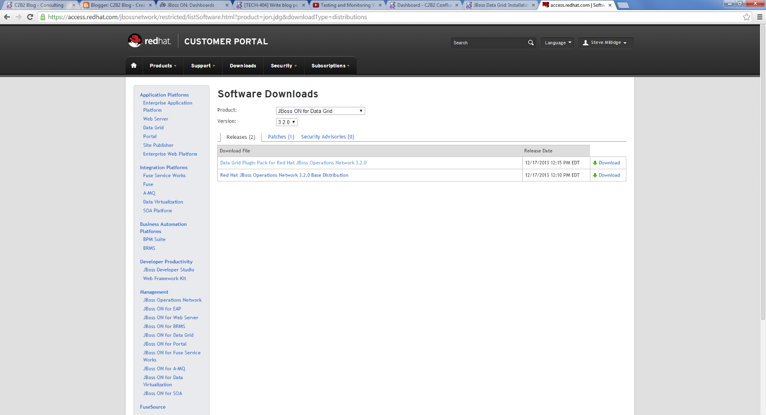766x415 pixels.
Task: Click green download arrow for Data Grid Plugin Pack
Action: pyautogui.click(x=595, y=163)
